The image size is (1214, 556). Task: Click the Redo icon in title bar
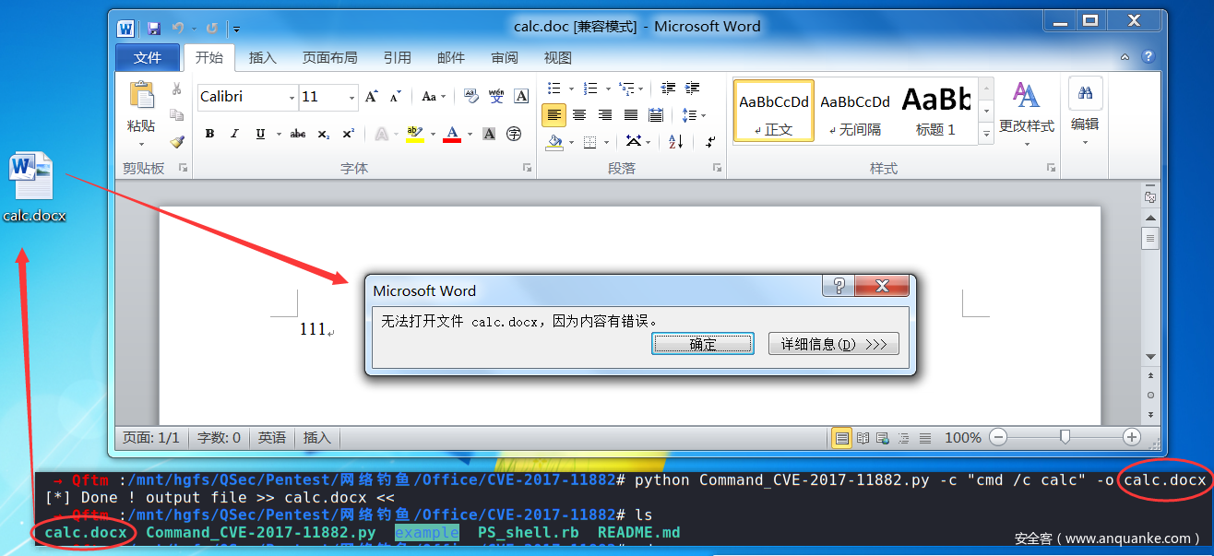point(212,29)
